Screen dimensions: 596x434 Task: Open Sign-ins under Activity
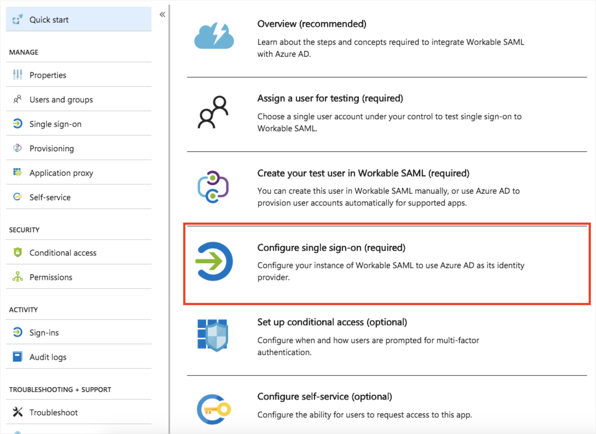tap(79, 332)
